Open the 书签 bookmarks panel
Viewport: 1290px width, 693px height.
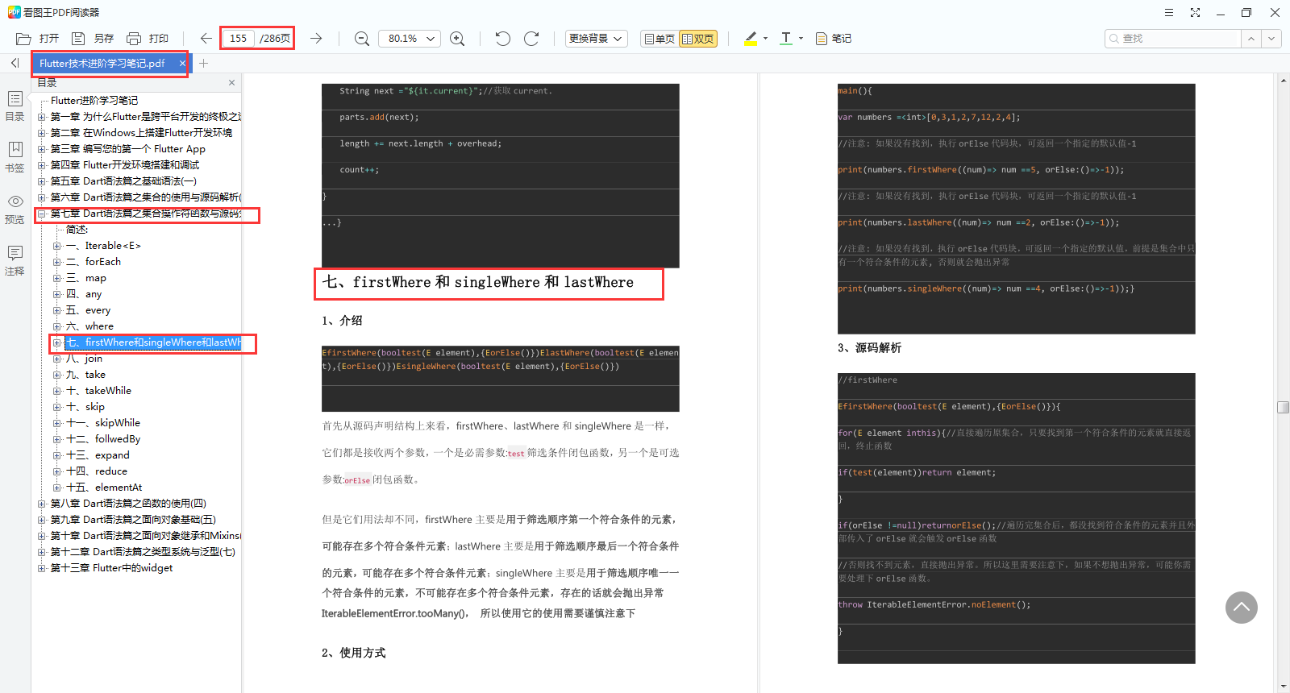[x=15, y=157]
